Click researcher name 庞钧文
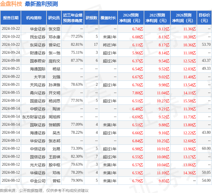Screen dimensions: 212x193 pos(54,61)
